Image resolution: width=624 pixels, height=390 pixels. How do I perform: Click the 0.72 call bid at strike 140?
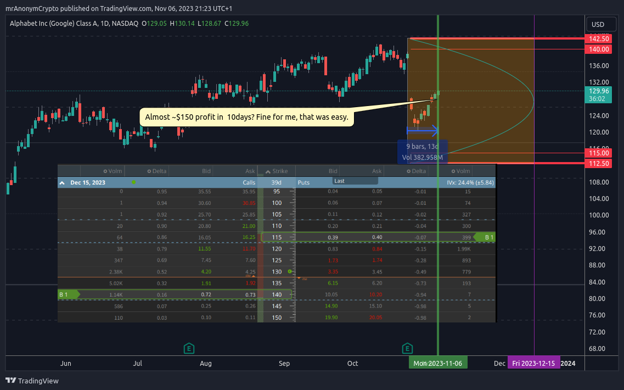[206, 295]
